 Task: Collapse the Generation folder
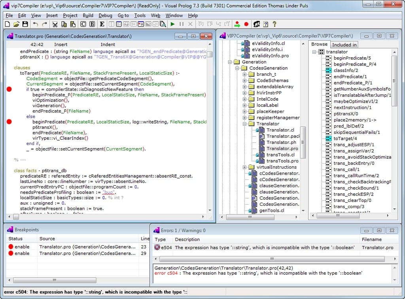[230, 62]
